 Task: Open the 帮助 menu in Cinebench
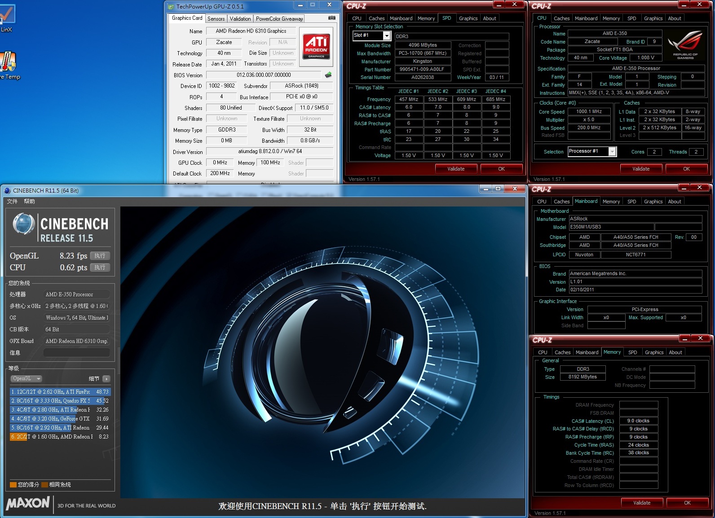29,201
